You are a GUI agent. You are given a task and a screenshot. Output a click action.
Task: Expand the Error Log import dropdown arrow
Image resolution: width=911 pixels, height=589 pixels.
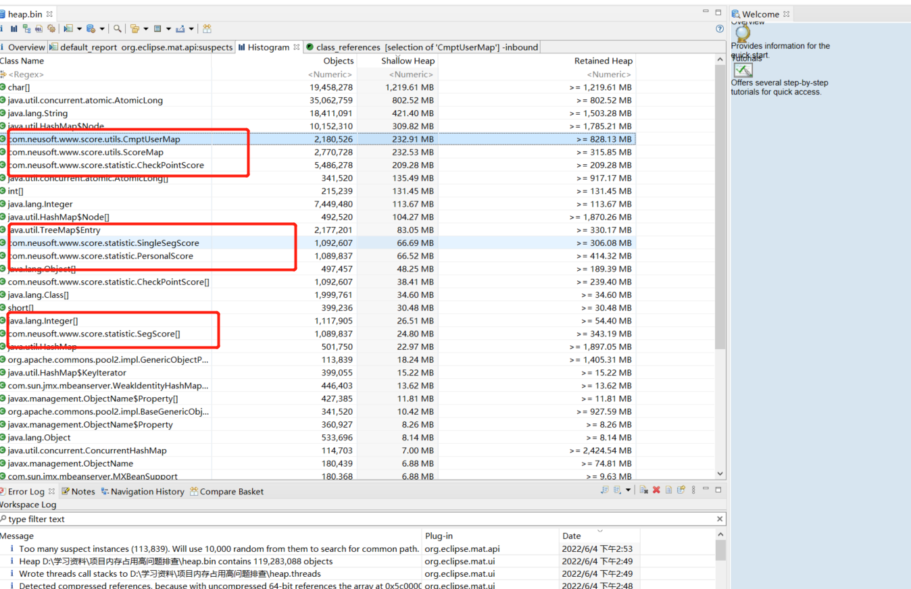coord(628,490)
